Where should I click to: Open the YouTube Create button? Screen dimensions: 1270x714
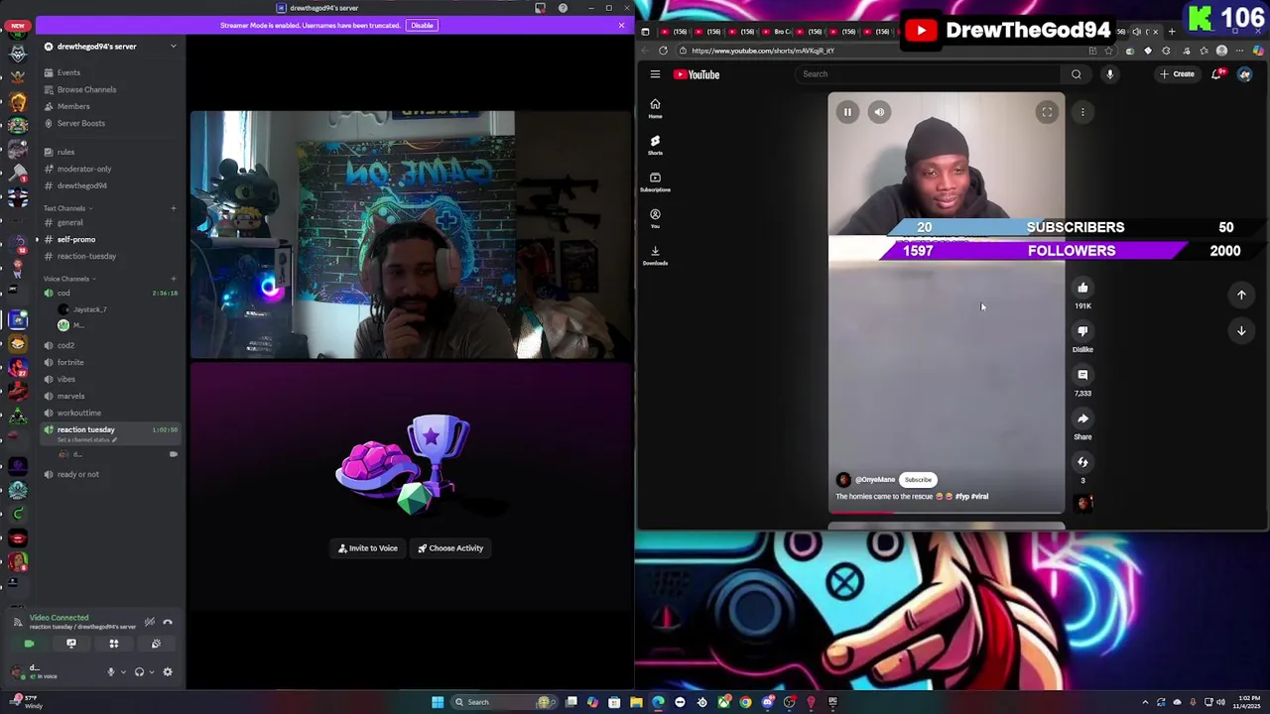1178,74
